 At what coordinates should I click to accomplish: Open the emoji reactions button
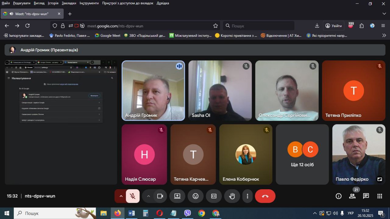point(196,196)
